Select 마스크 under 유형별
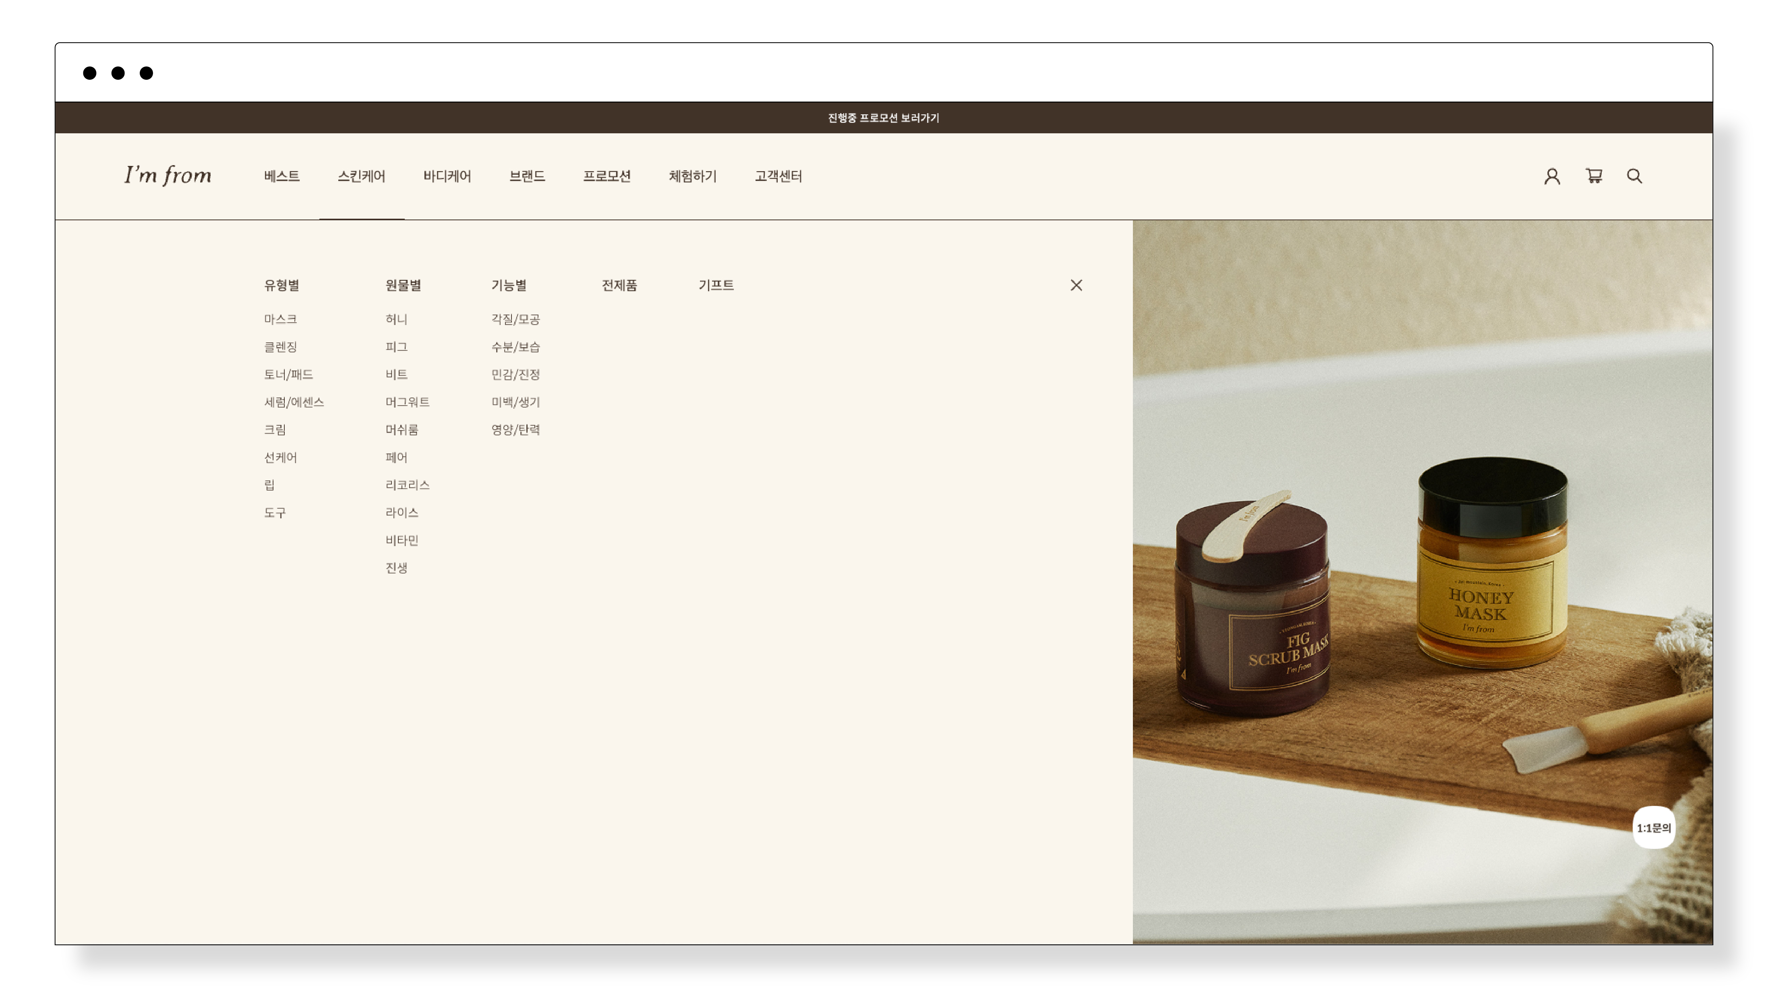 coord(280,319)
